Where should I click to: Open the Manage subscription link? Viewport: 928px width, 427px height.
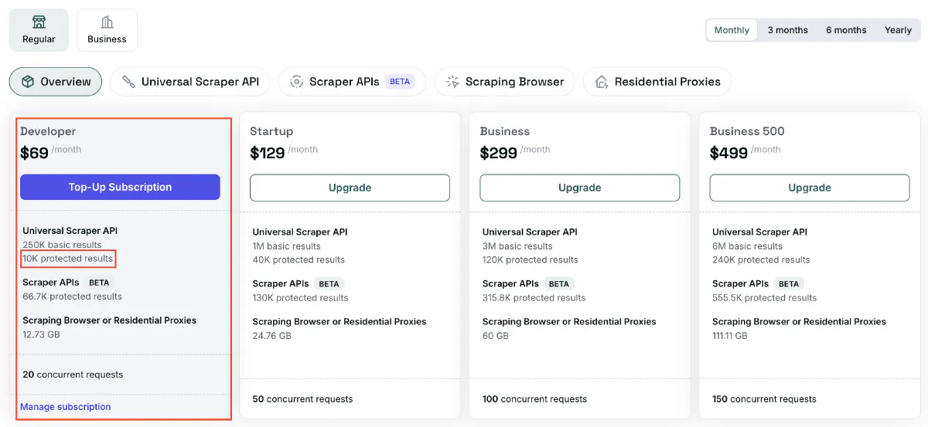(66, 407)
